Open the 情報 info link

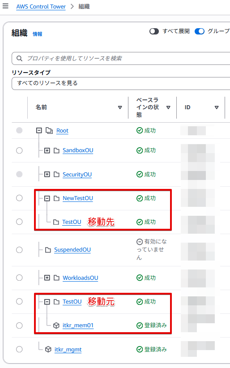[38, 34]
